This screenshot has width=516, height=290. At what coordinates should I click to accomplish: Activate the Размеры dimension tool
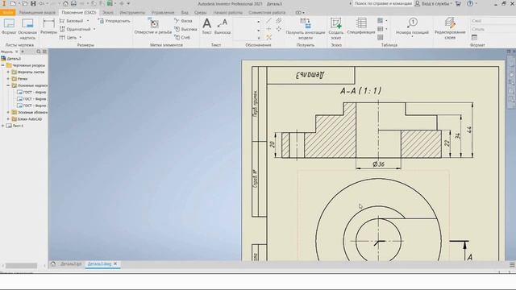click(48, 27)
